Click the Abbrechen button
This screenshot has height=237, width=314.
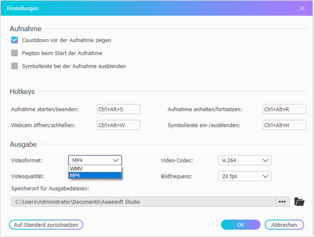[x=284, y=224]
